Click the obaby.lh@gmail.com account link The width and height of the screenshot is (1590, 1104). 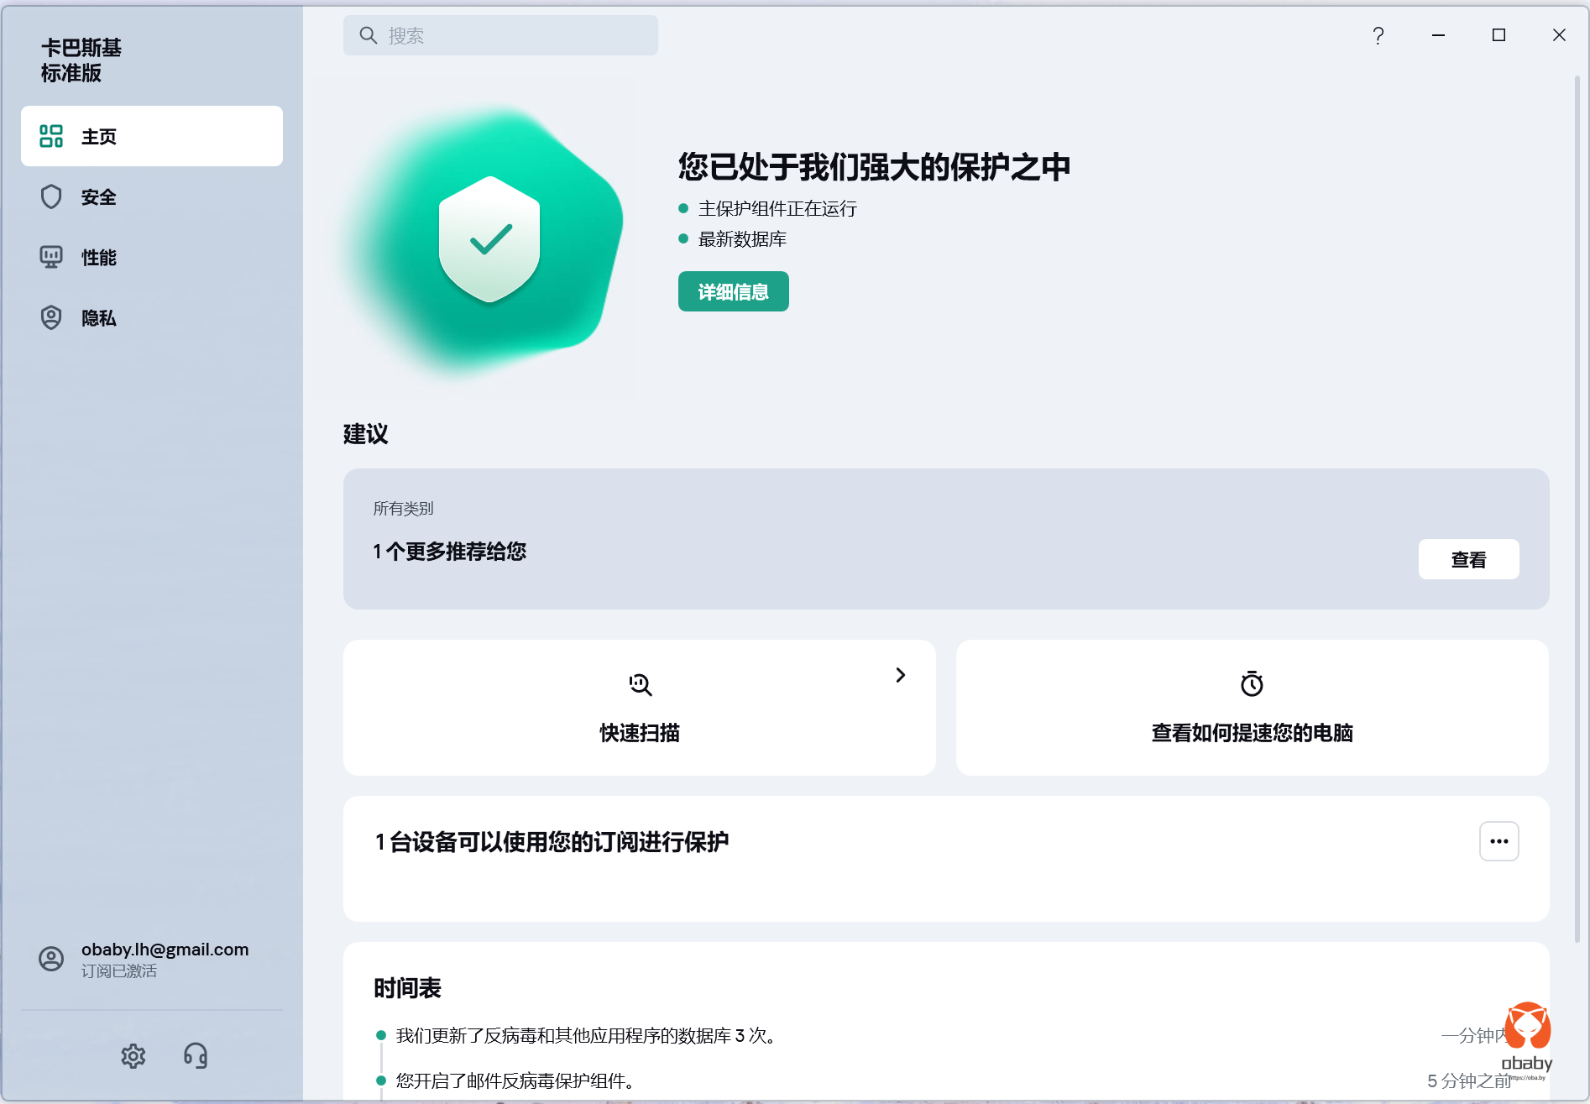pyautogui.click(x=165, y=950)
